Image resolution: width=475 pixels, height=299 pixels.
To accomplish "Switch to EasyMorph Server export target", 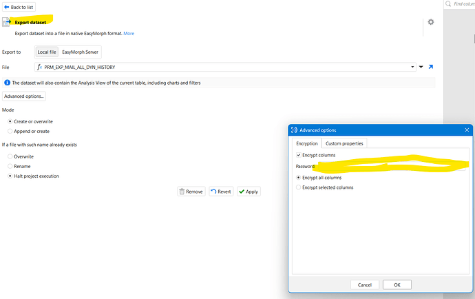I will (x=81, y=52).
